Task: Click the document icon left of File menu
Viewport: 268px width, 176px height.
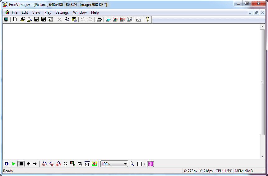Action: click(x=7, y=12)
